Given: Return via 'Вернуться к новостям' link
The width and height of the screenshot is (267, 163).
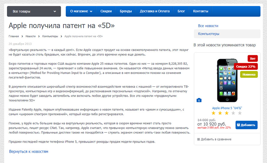Looking at the screenshot, I should point(28,151).
